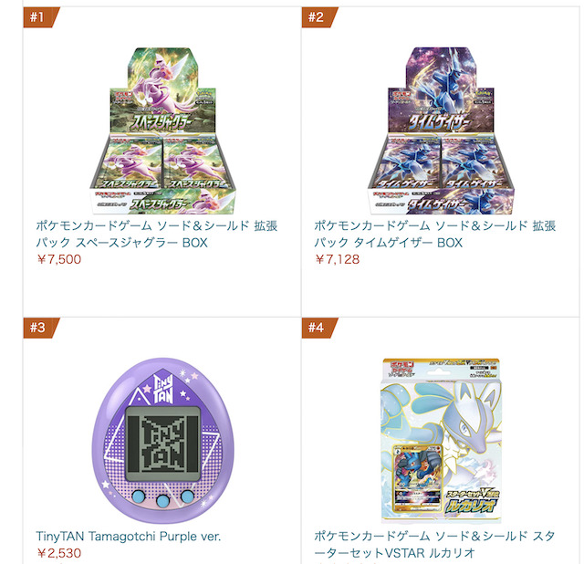This screenshot has height=564, width=584.
Task: Open the purple タイムゲイザー box image
Action: click(441, 131)
